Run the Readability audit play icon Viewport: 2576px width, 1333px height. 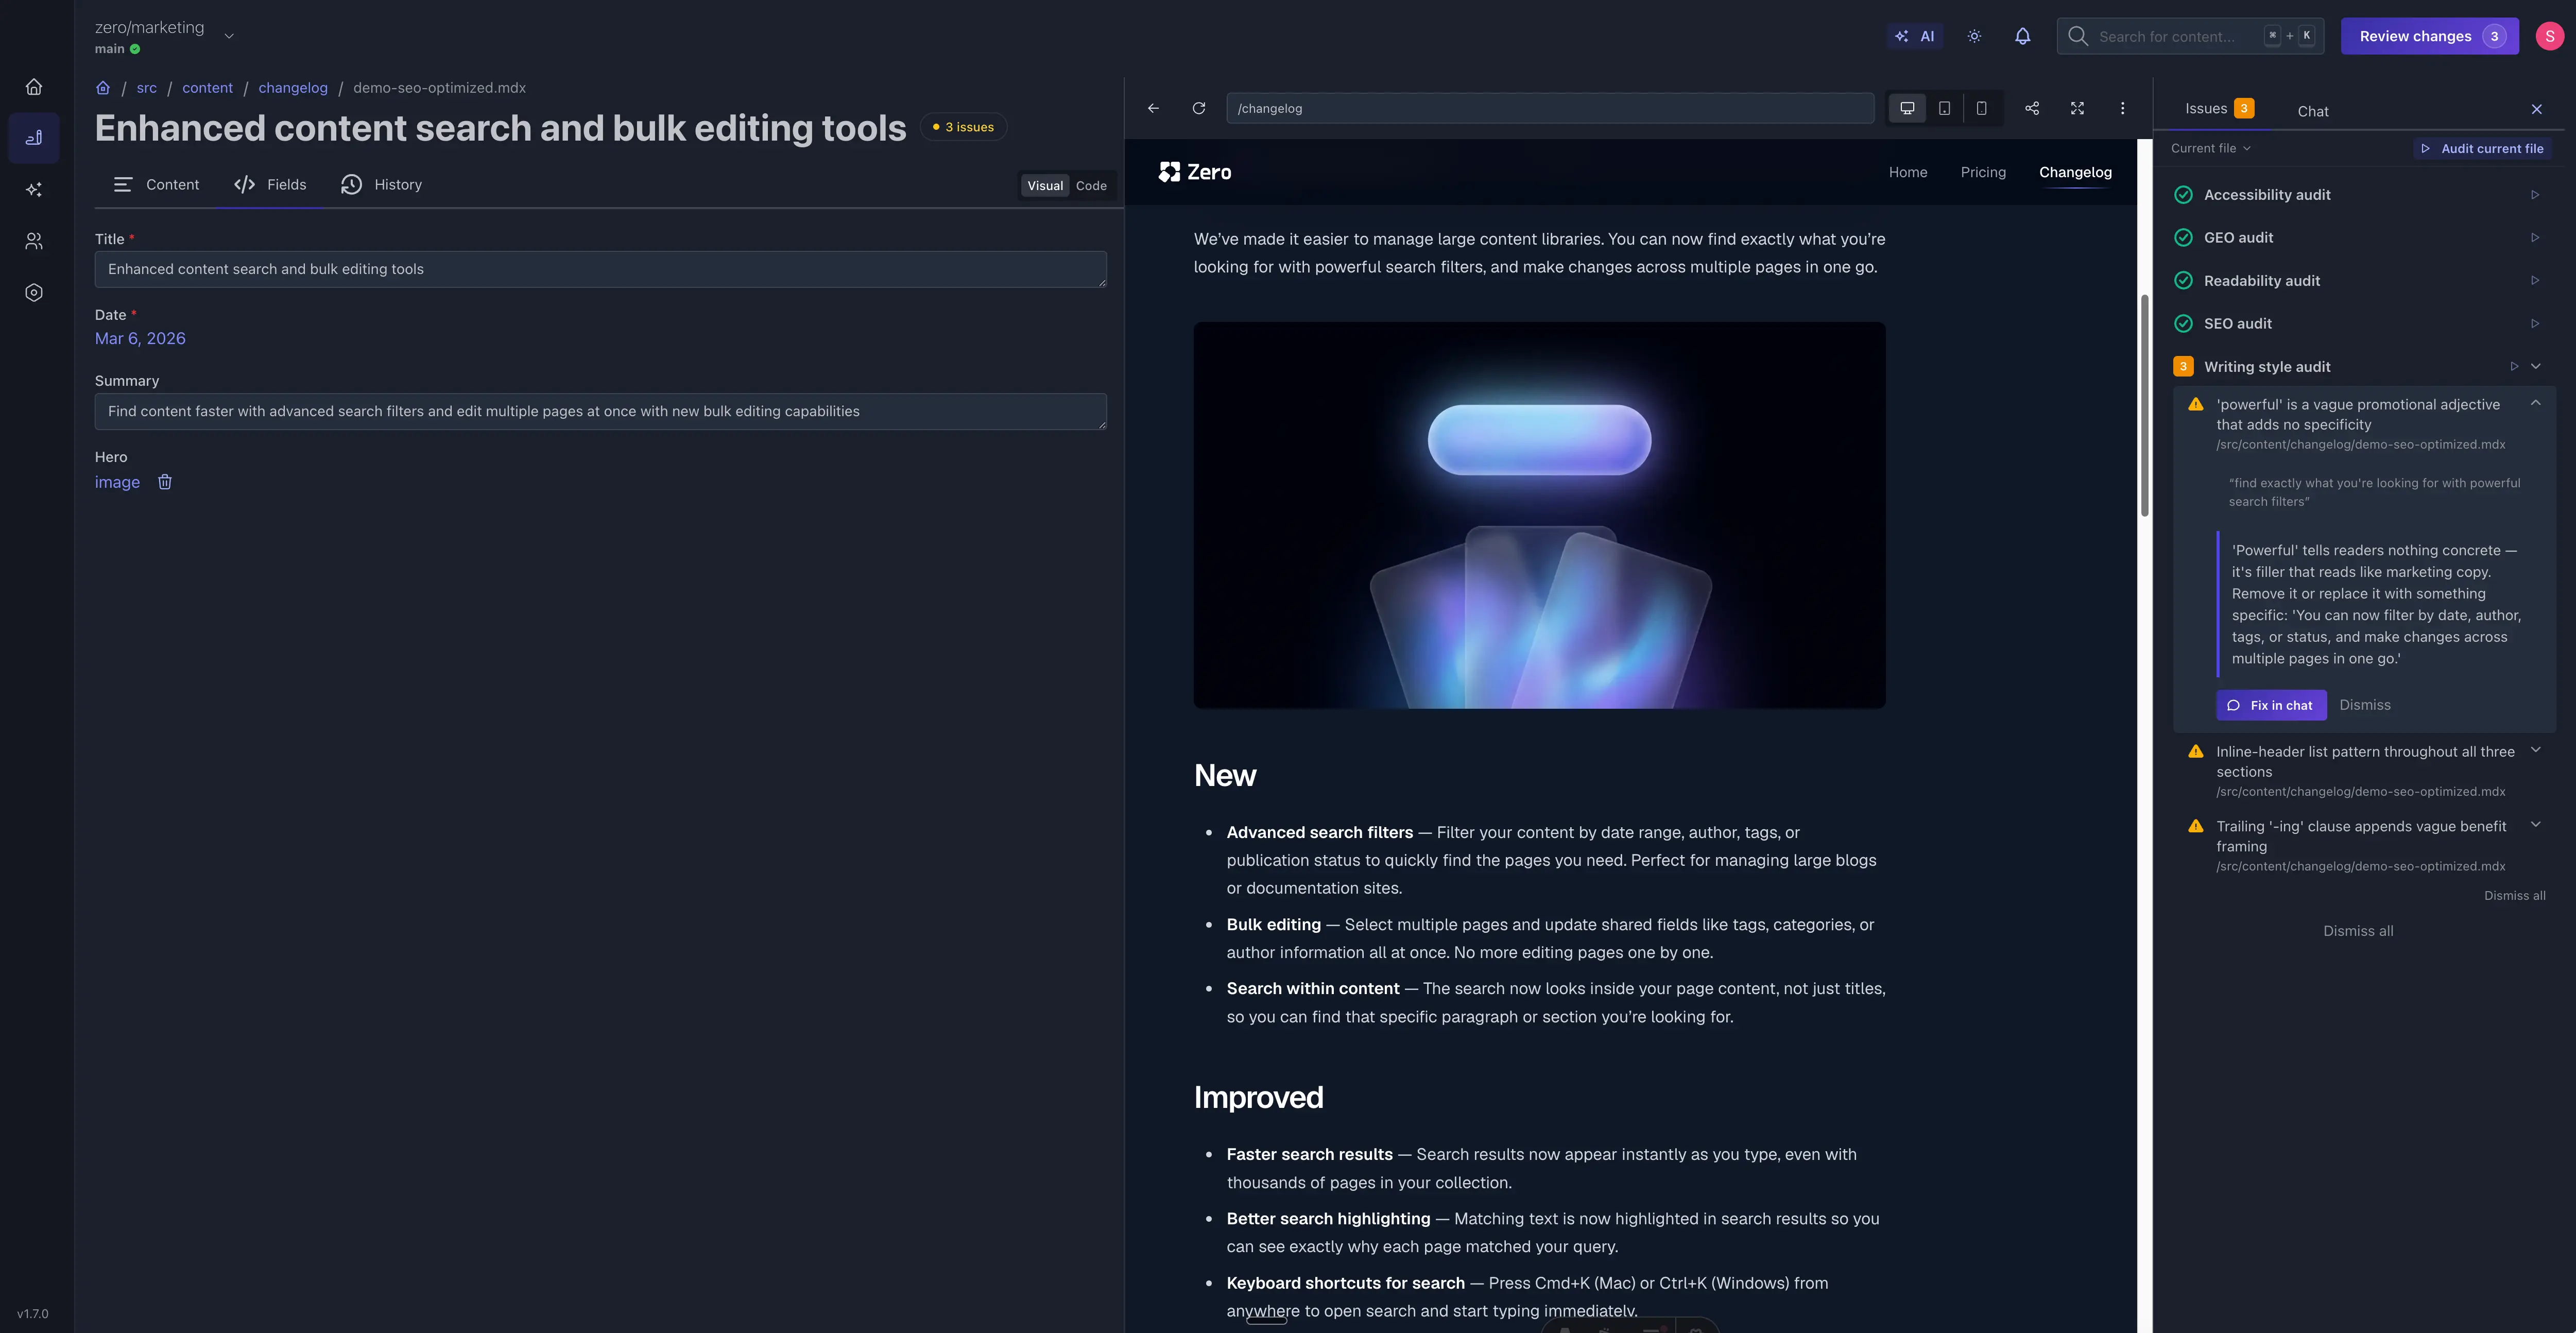point(2535,281)
